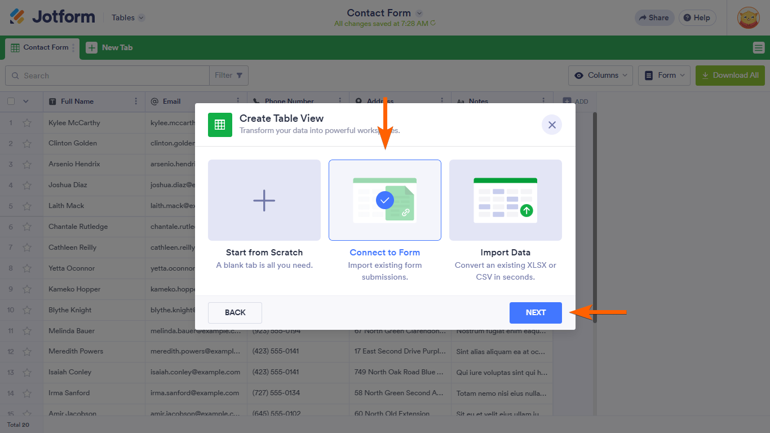Open the Filter button
770x433 pixels.
(x=228, y=76)
